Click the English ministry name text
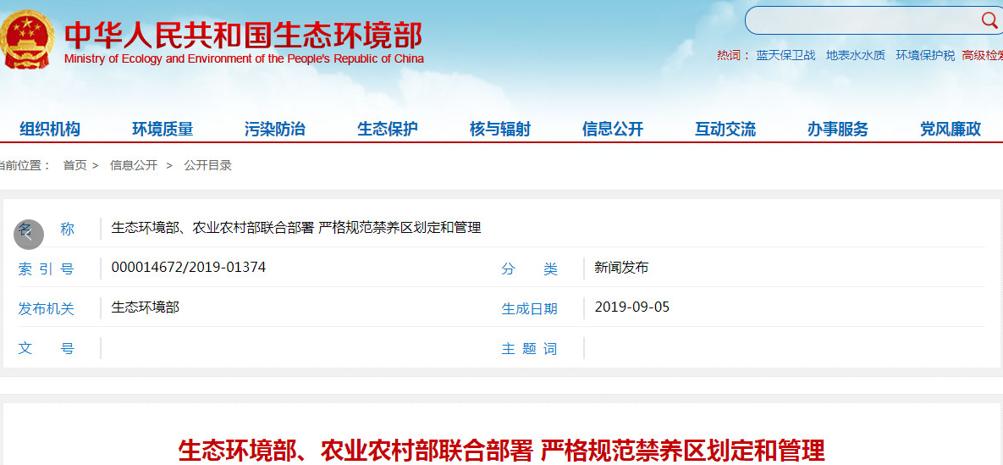The width and height of the screenshot is (1003, 465). click(244, 59)
